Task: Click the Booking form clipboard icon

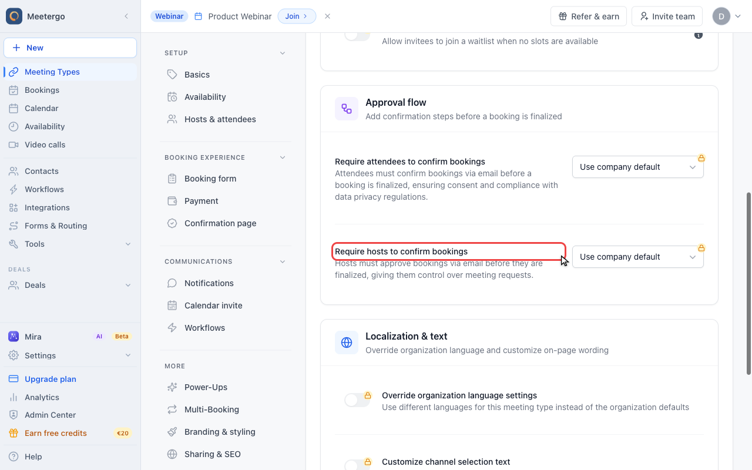Action: (172, 179)
